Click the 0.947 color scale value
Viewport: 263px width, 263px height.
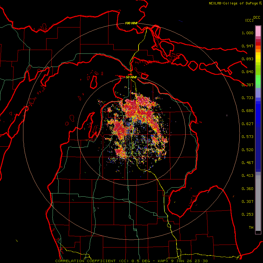pos(248,46)
